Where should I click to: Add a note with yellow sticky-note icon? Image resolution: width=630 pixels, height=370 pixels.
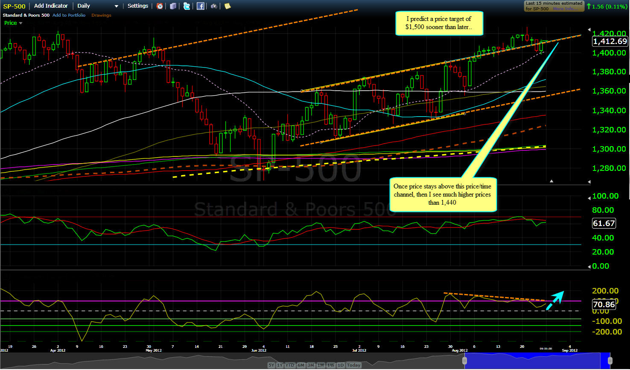click(x=227, y=6)
